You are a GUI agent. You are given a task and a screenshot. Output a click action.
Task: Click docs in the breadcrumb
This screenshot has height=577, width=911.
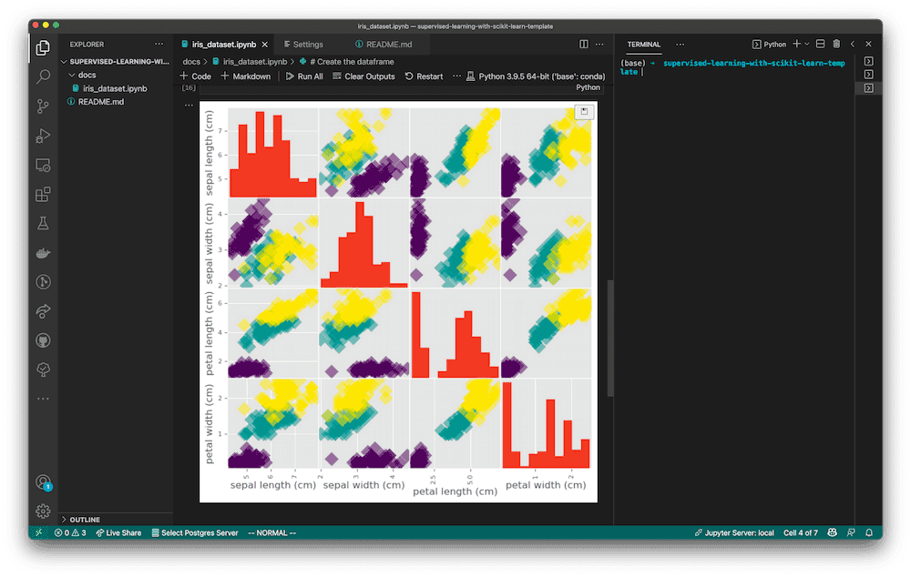point(191,62)
